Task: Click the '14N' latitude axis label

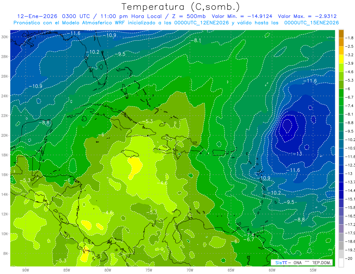Action: [4, 194]
